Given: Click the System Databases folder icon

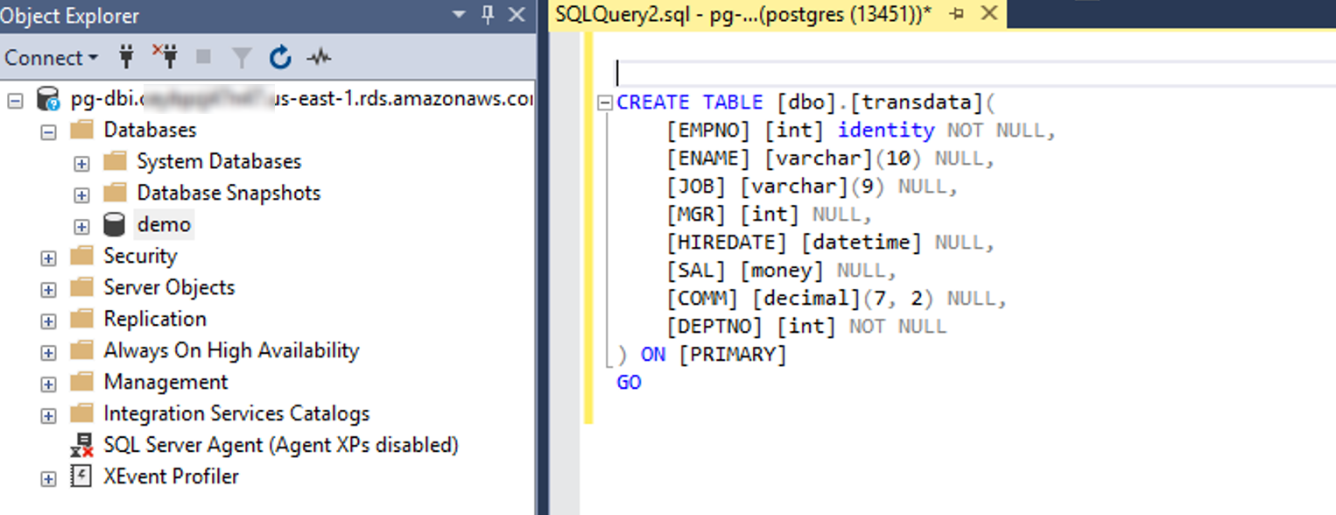Looking at the screenshot, I should pyautogui.click(x=115, y=162).
